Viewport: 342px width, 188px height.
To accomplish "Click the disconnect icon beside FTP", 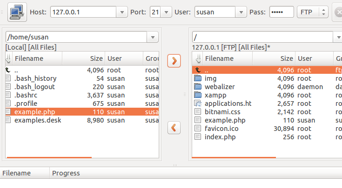I will point(338,12).
